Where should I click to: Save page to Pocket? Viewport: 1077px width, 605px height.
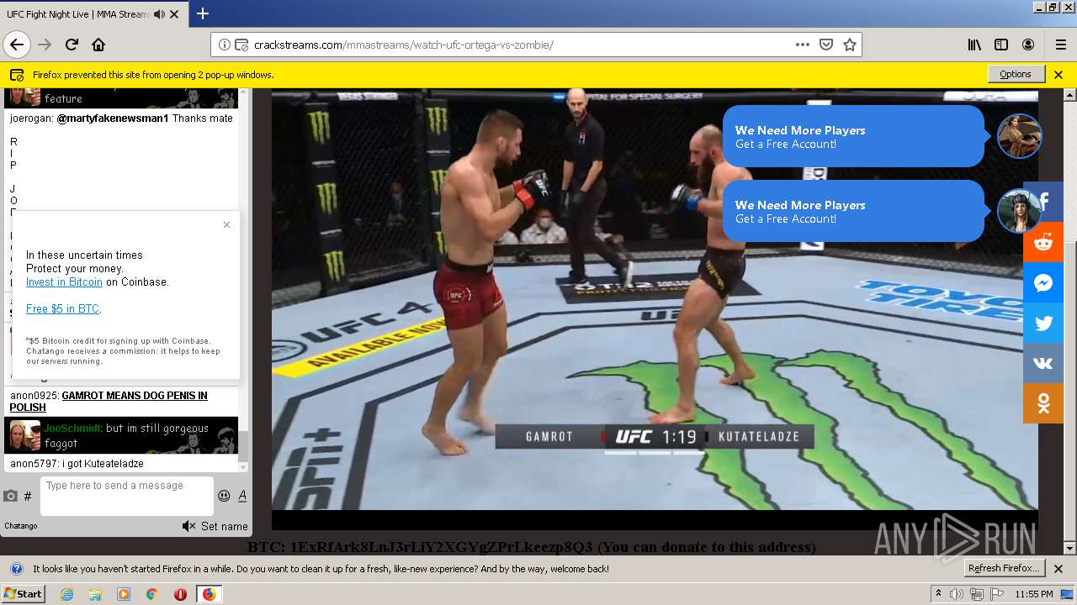pos(826,45)
